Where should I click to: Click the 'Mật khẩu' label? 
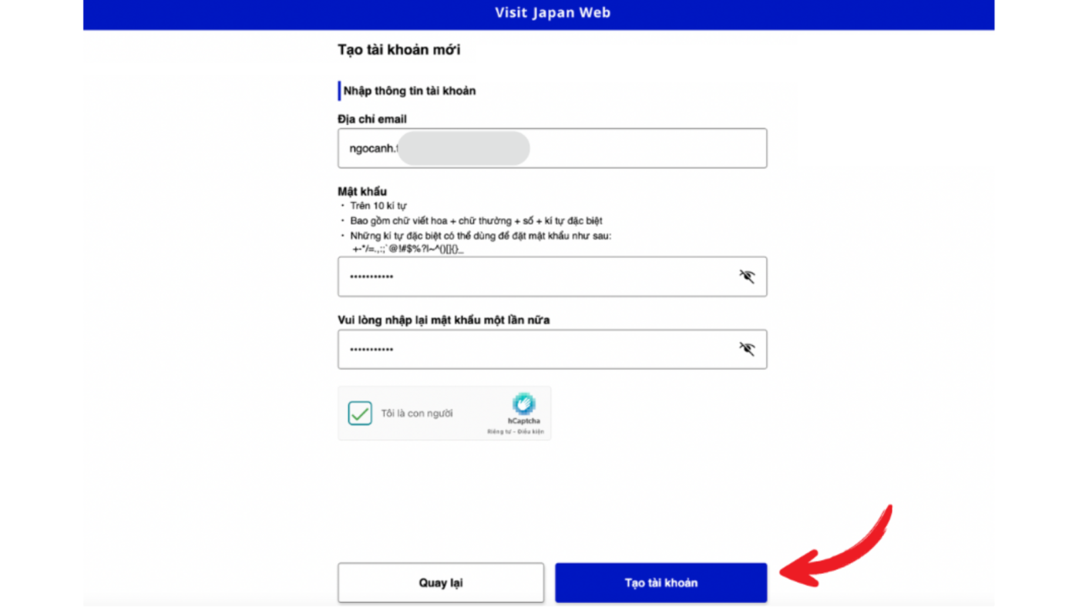point(362,191)
